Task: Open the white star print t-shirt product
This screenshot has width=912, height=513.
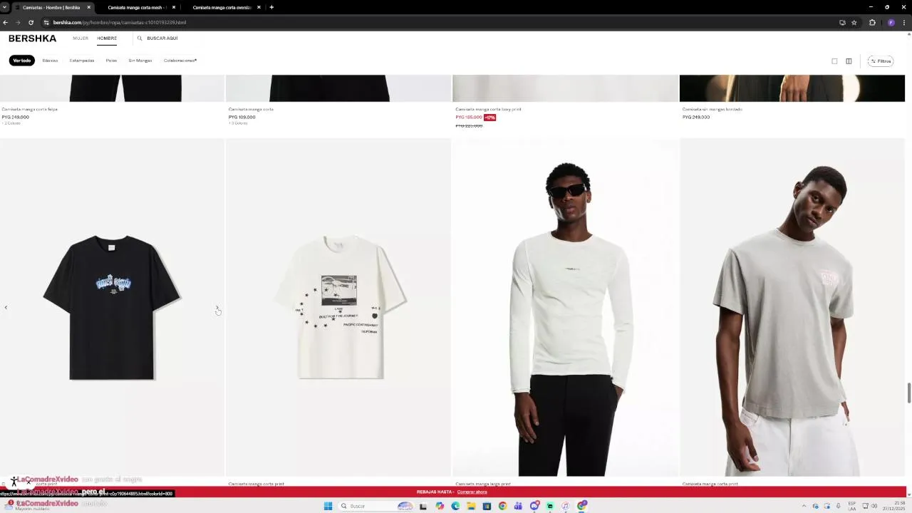Action: tap(338, 307)
